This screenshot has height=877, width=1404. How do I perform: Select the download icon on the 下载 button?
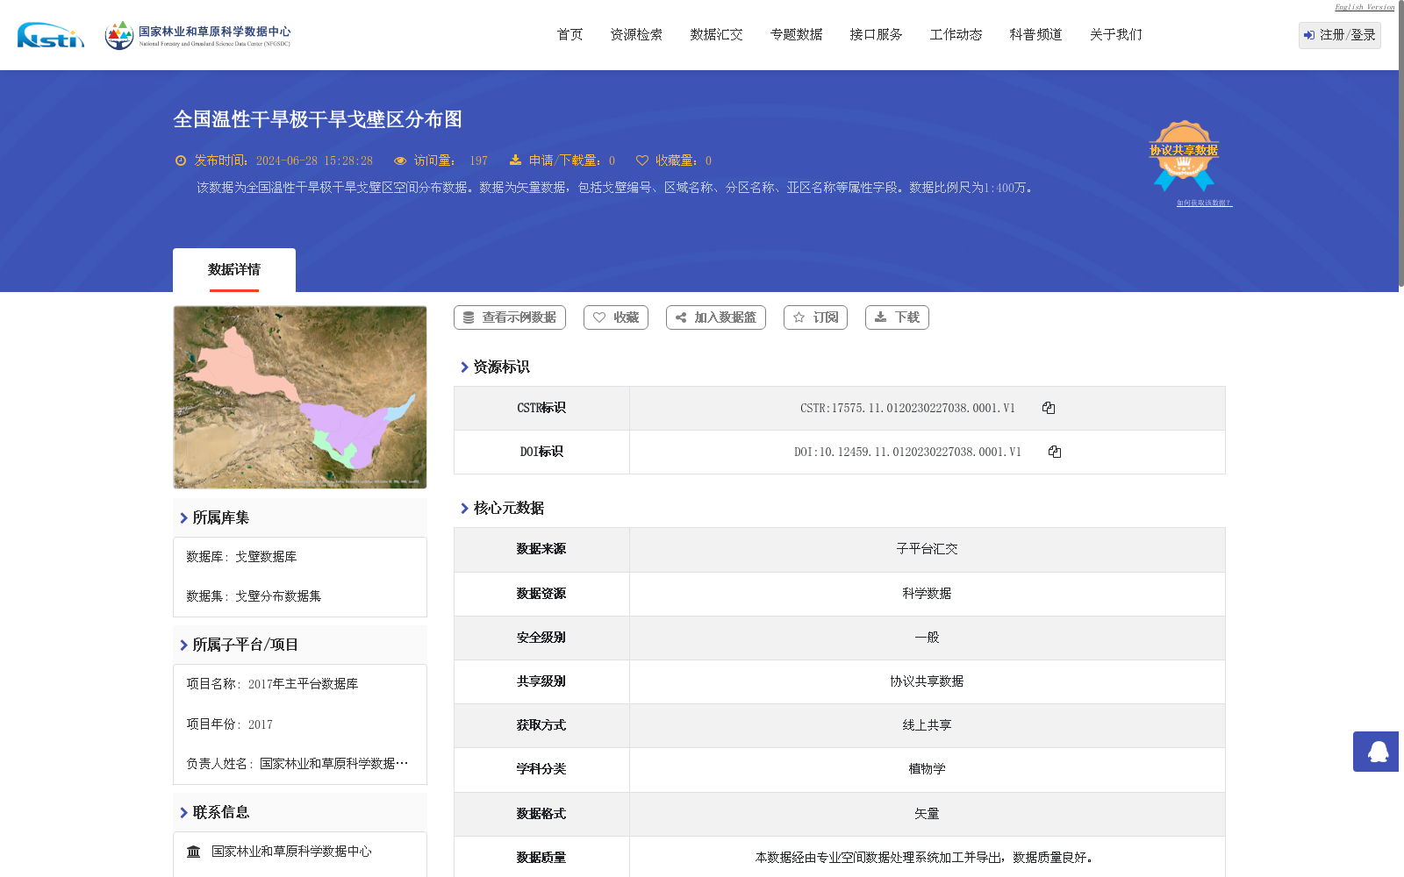[880, 317]
